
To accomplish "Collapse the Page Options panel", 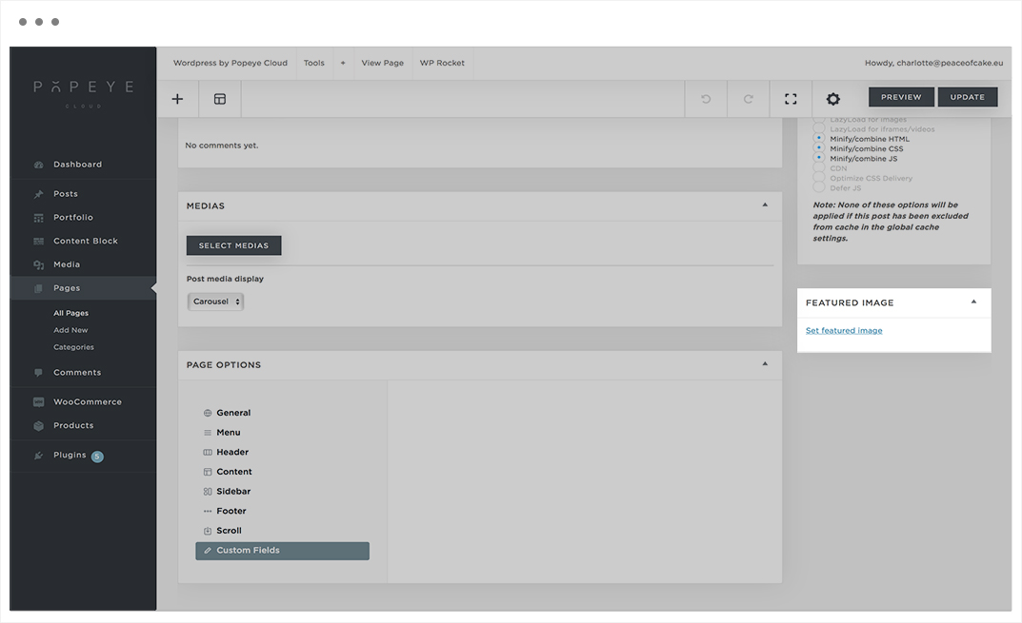I will tap(765, 364).
